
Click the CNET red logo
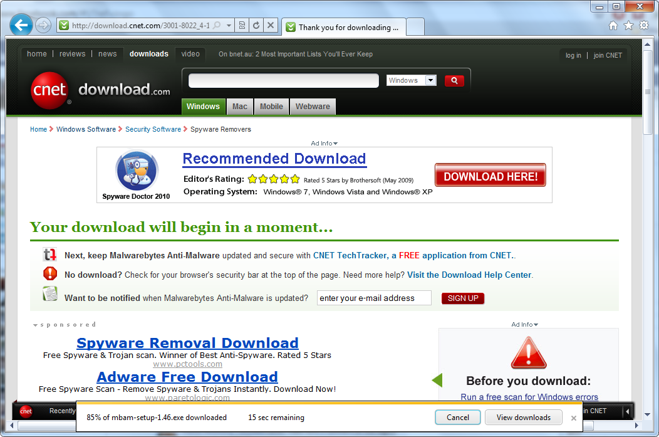pos(49,90)
